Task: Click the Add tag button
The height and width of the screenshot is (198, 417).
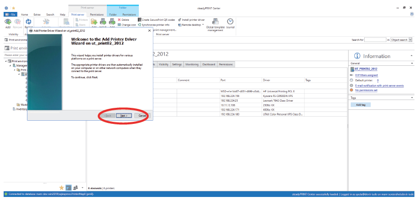Action: (x=361, y=105)
